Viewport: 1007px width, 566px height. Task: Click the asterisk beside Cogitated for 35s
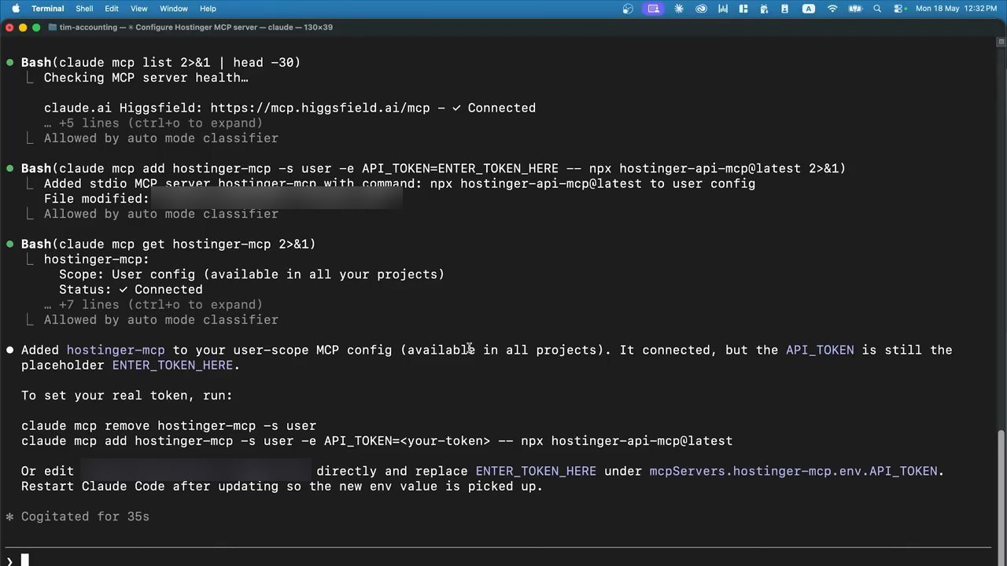[9, 517]
